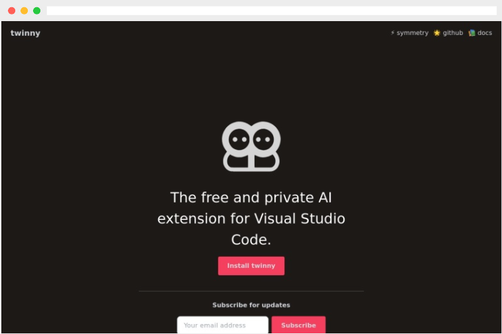Image resolution: width=502 pixels, height=334 pixels.
Task: Click the twinny twin-robot mascot logo
Action: 251,147
